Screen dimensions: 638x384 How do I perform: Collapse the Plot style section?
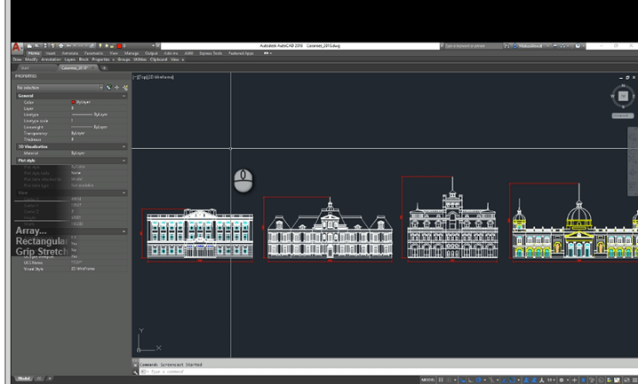[124, 161]
